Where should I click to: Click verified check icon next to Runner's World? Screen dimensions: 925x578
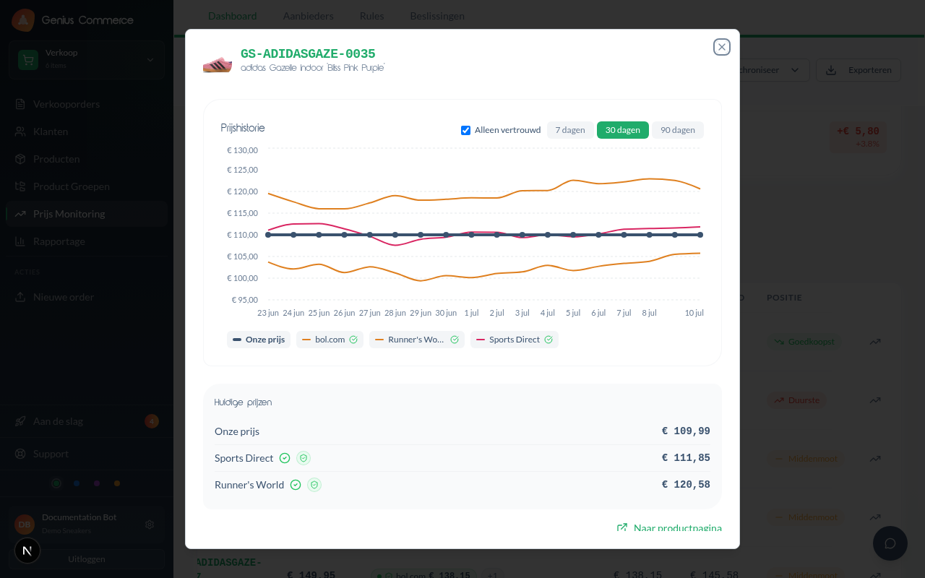point(296,485)
